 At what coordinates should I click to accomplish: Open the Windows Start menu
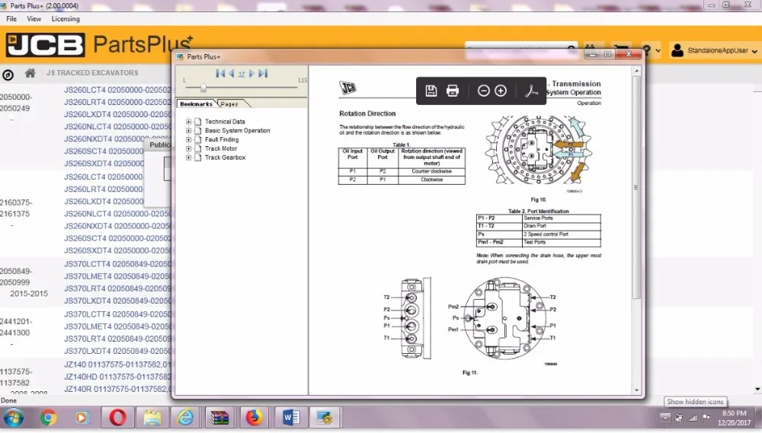click(x=13, y=418)
